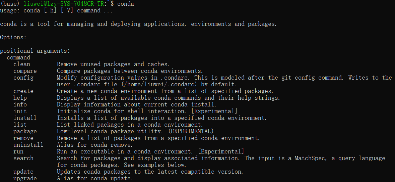395x182 pixels.
Task: Click the 'config' command entry
Action: tap(23, 78)
